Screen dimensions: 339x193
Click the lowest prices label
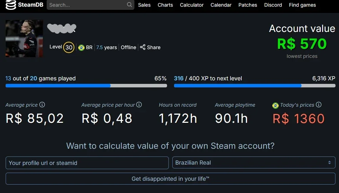[x=302, y=56]
